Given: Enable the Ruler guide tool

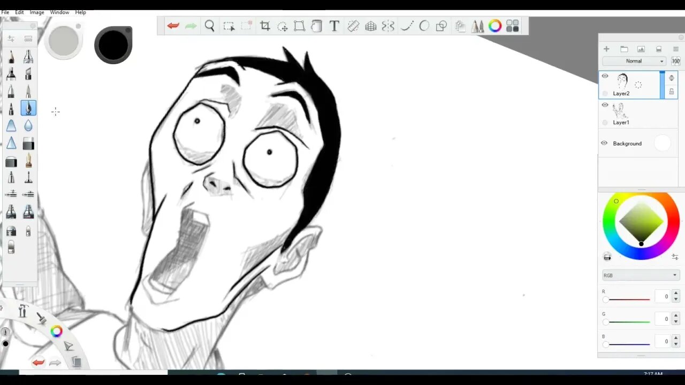Looking at the screenshot, I should (x=353, y=26).
